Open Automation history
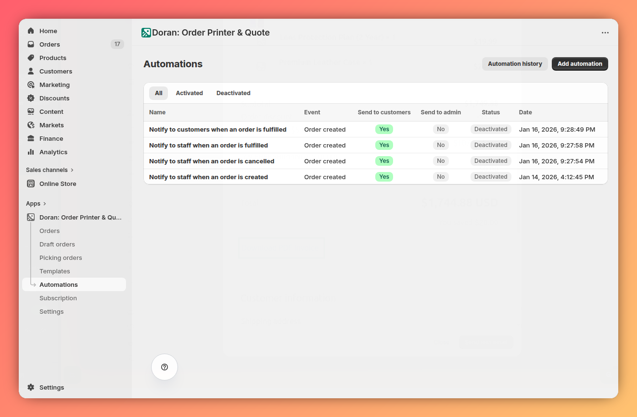This screenshot has height=417, width=637. pos(515,63)
